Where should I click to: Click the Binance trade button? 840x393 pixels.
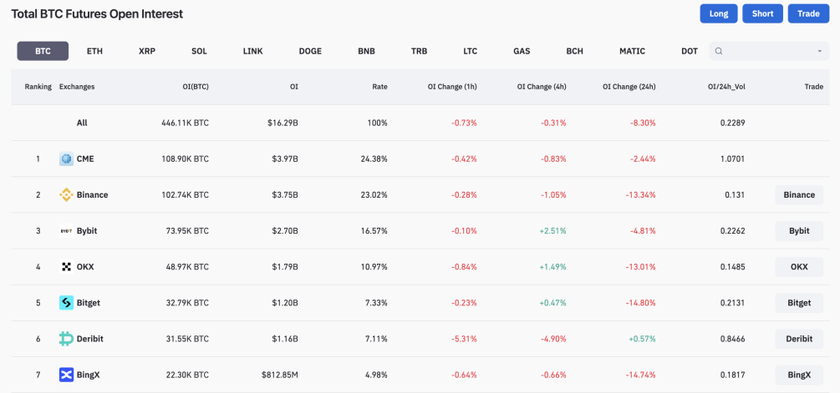point(799,195)
